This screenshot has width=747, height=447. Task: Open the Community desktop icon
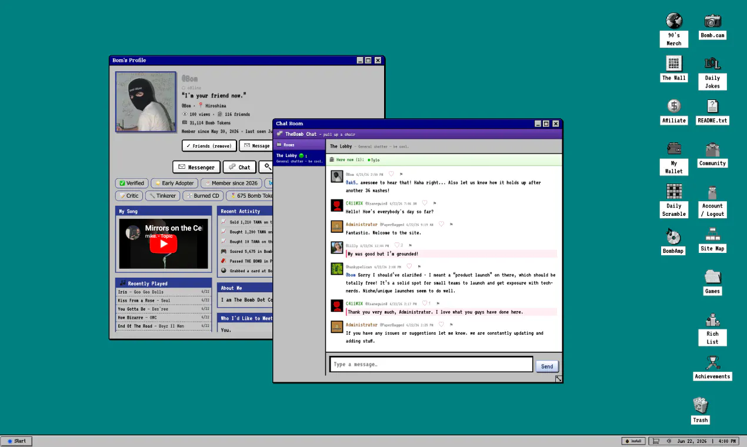[x=712, y=154]
